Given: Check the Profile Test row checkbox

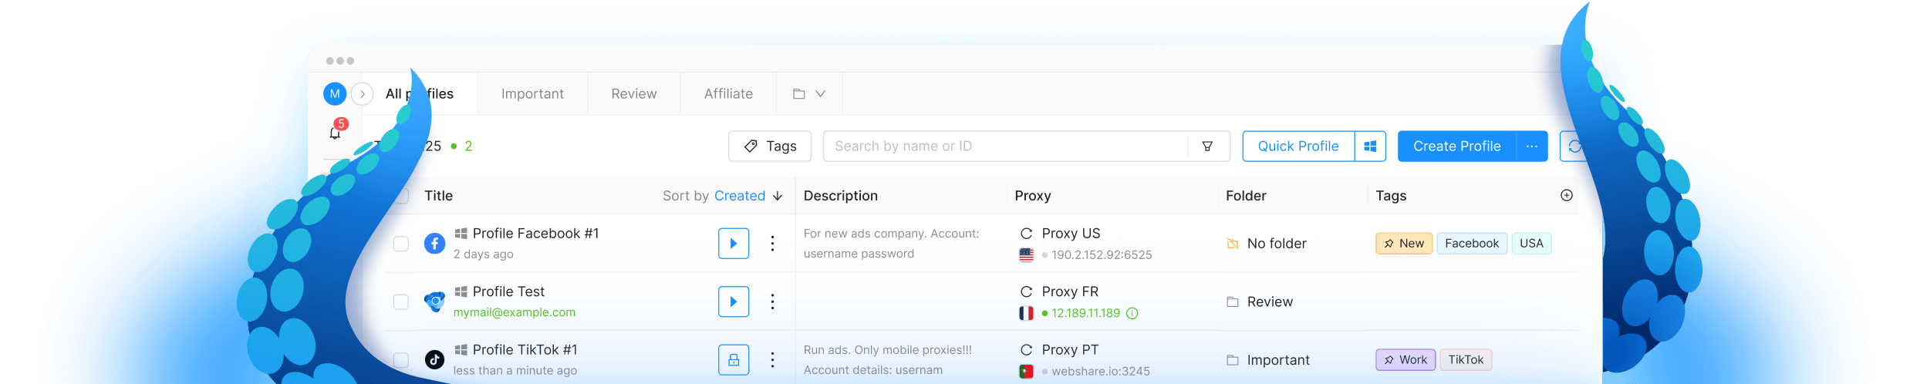Looking at the screenshot, I should (401, 301).
